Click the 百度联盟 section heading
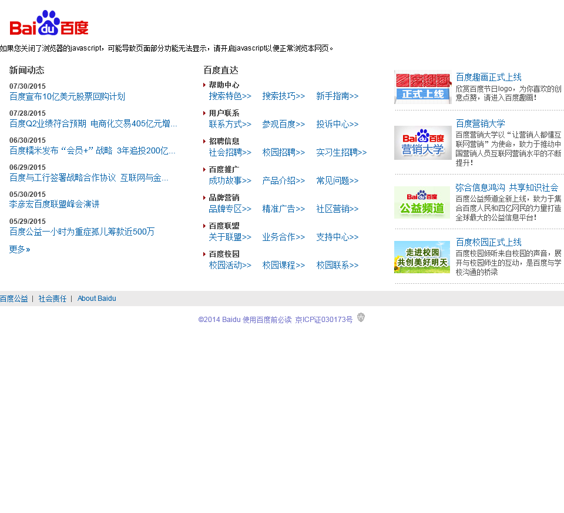This screenshot has height=513, width=564. [224, 226]
